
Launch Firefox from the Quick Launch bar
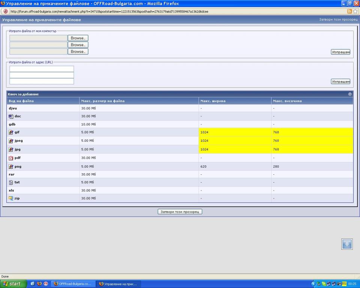point(39,284)
